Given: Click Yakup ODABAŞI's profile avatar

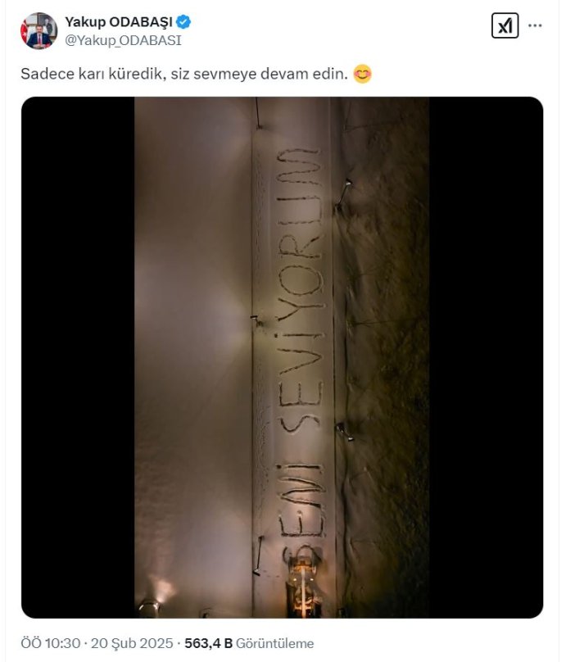Looking at the screenshot, I should (38, 31).
